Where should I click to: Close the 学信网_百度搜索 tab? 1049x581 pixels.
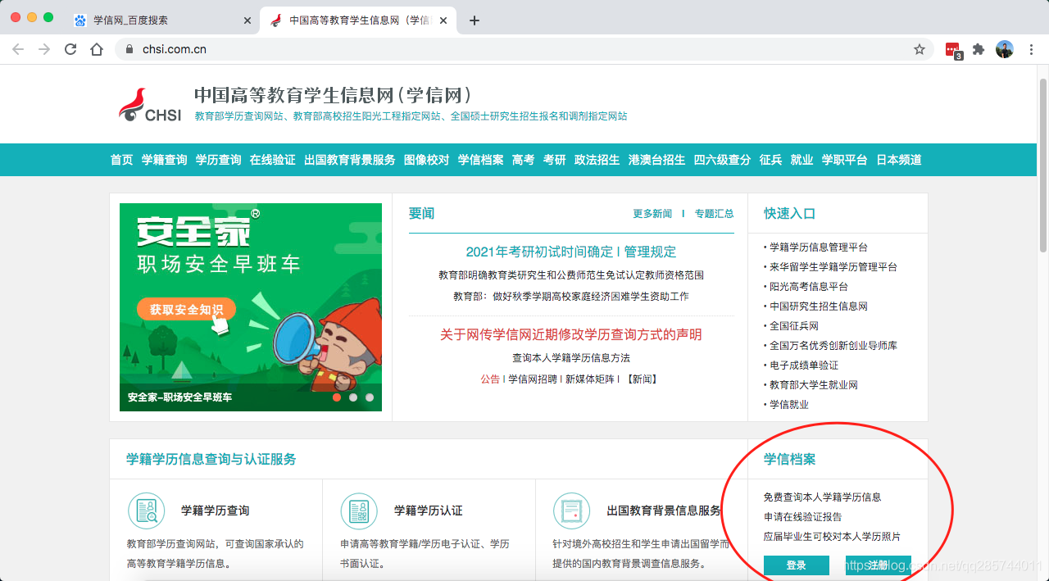(247, 20)
